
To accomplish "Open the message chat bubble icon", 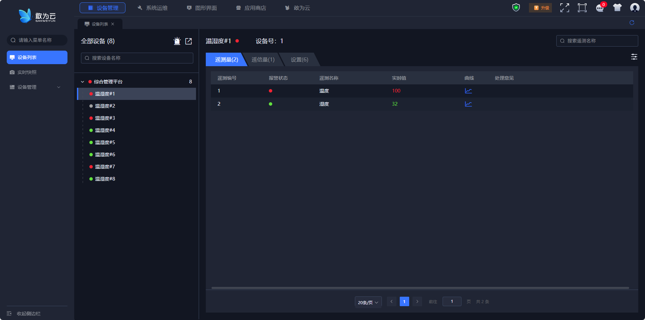I will click(600, 8).
